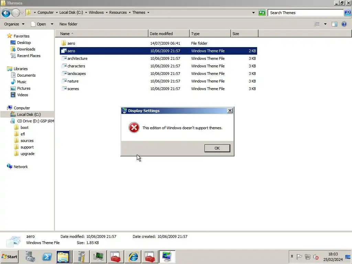Open Internet Explorer from taskbar
The image size is (352, 264).
pyautogui.click(x=133, y=256)
